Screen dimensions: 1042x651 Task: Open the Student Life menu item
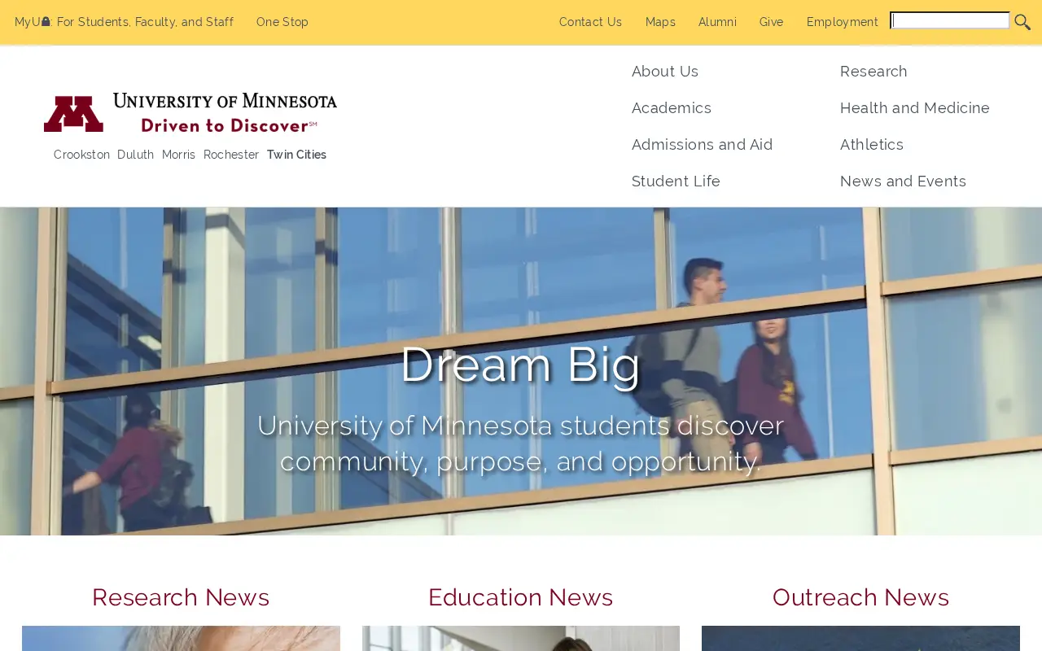676,181
